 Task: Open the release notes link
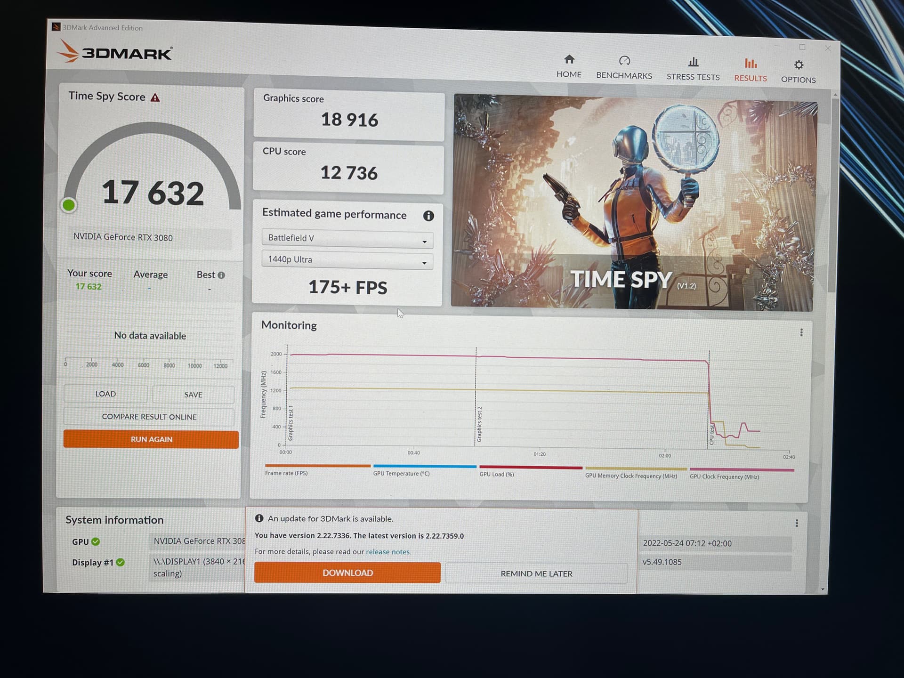point(388,552)
